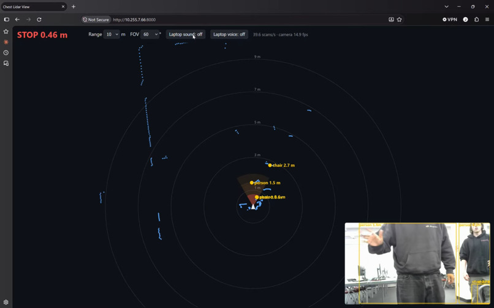The width and height of the screenshot is (494, 308).
Task: Click the 3 m ring label
Action: point(257,155)
